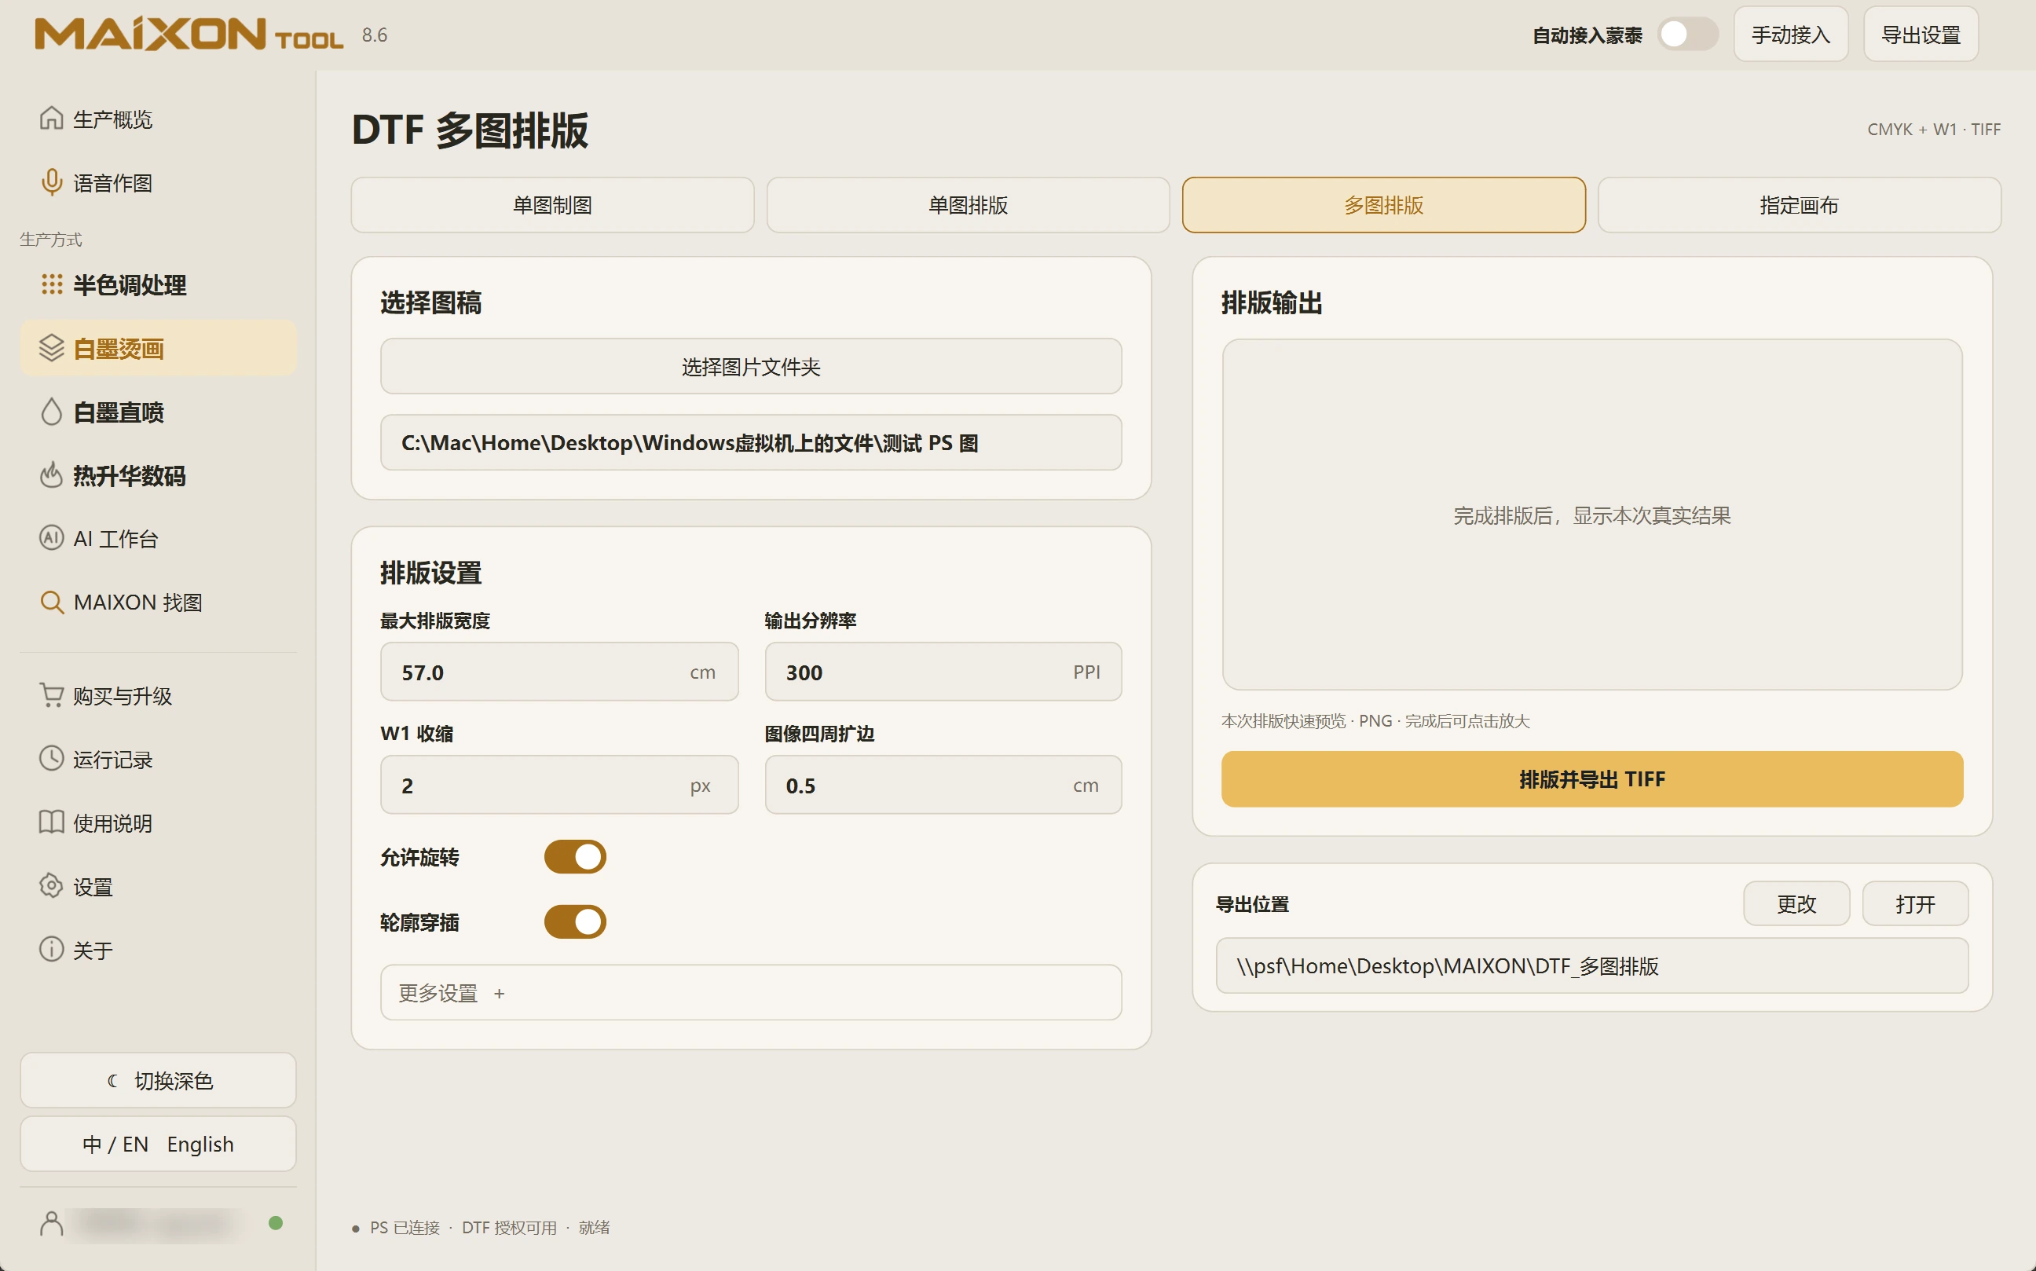Open 设置 gear icon

[x=51, y=886]
